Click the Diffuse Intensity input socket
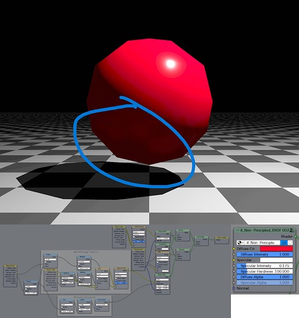The image size is (299, 318). click(233, 254)
